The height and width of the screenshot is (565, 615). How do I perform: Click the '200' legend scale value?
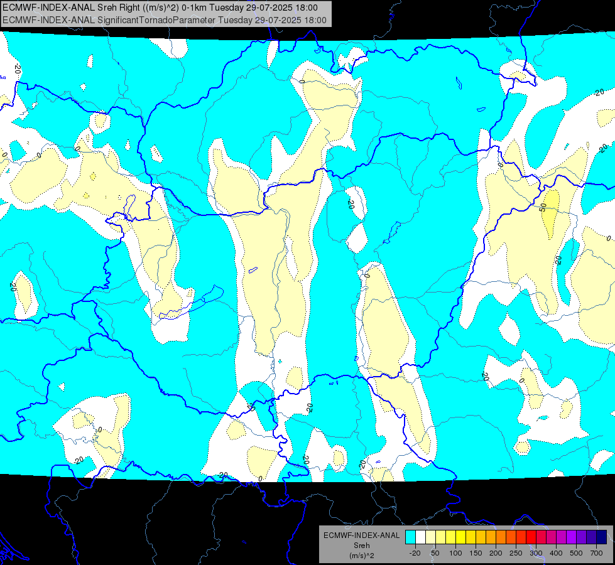click(x=496, y=553)
